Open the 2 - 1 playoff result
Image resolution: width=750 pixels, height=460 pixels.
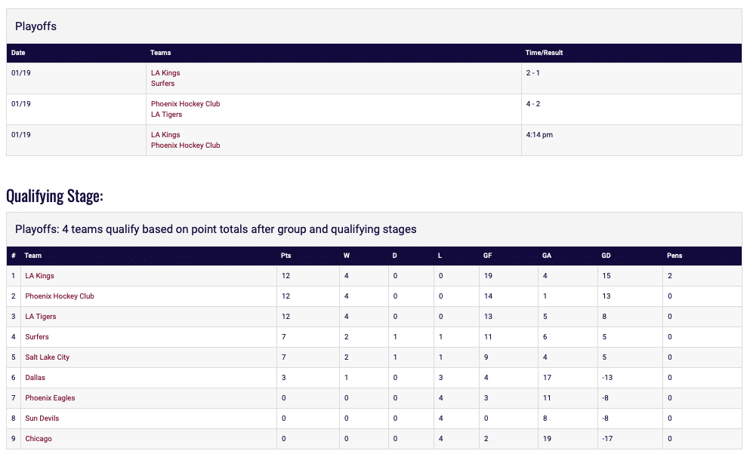[x=535, y=73]
